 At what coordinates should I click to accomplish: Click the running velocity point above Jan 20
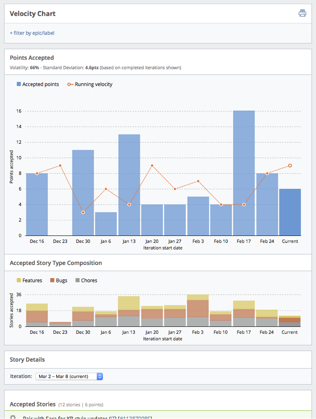(152, 165)
